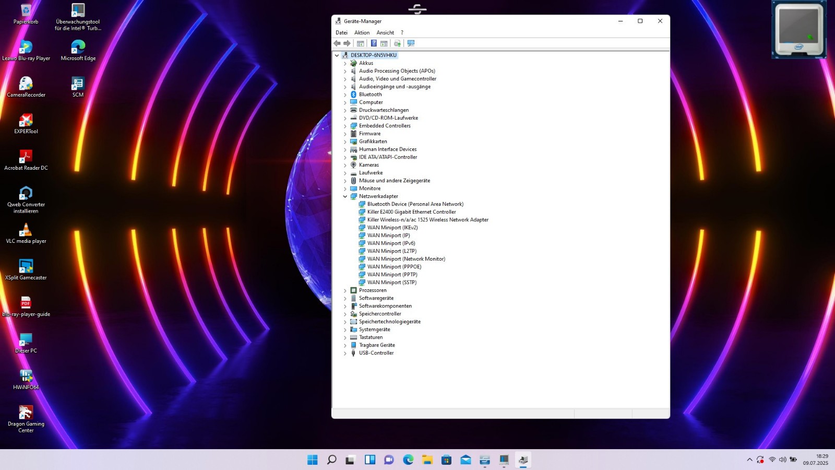
Task: Expand the Bluetooth category
Action: pos(345,95)
